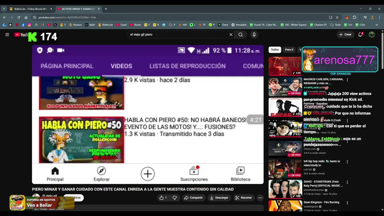
Task: Open the Binance bookmark
Action: 75,25
